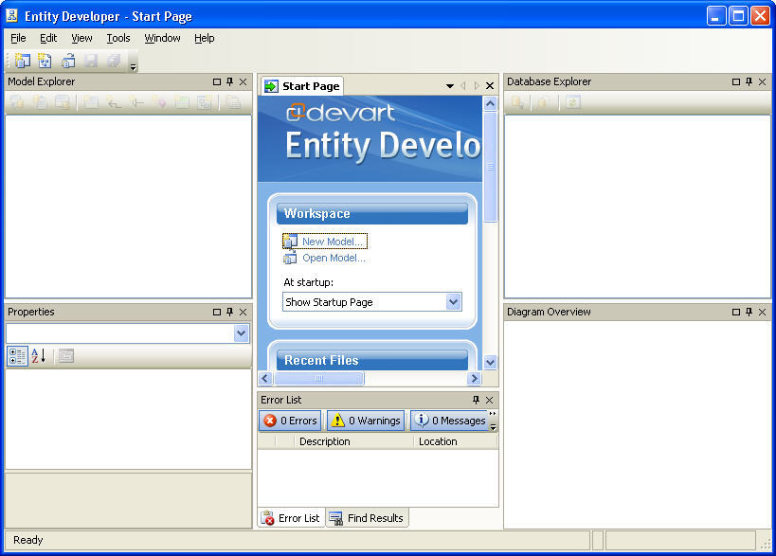776x556 pixels.
Task: Click the New Model... link
Action: pos(332,242)
